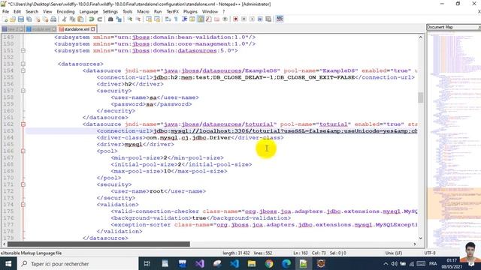Collapse the subsystem fold at line 151
Image resolution: width=481 pixels, height=270 pixels.
tap(23, 50)
